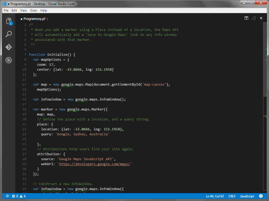Open the View menu

point(23,11)
